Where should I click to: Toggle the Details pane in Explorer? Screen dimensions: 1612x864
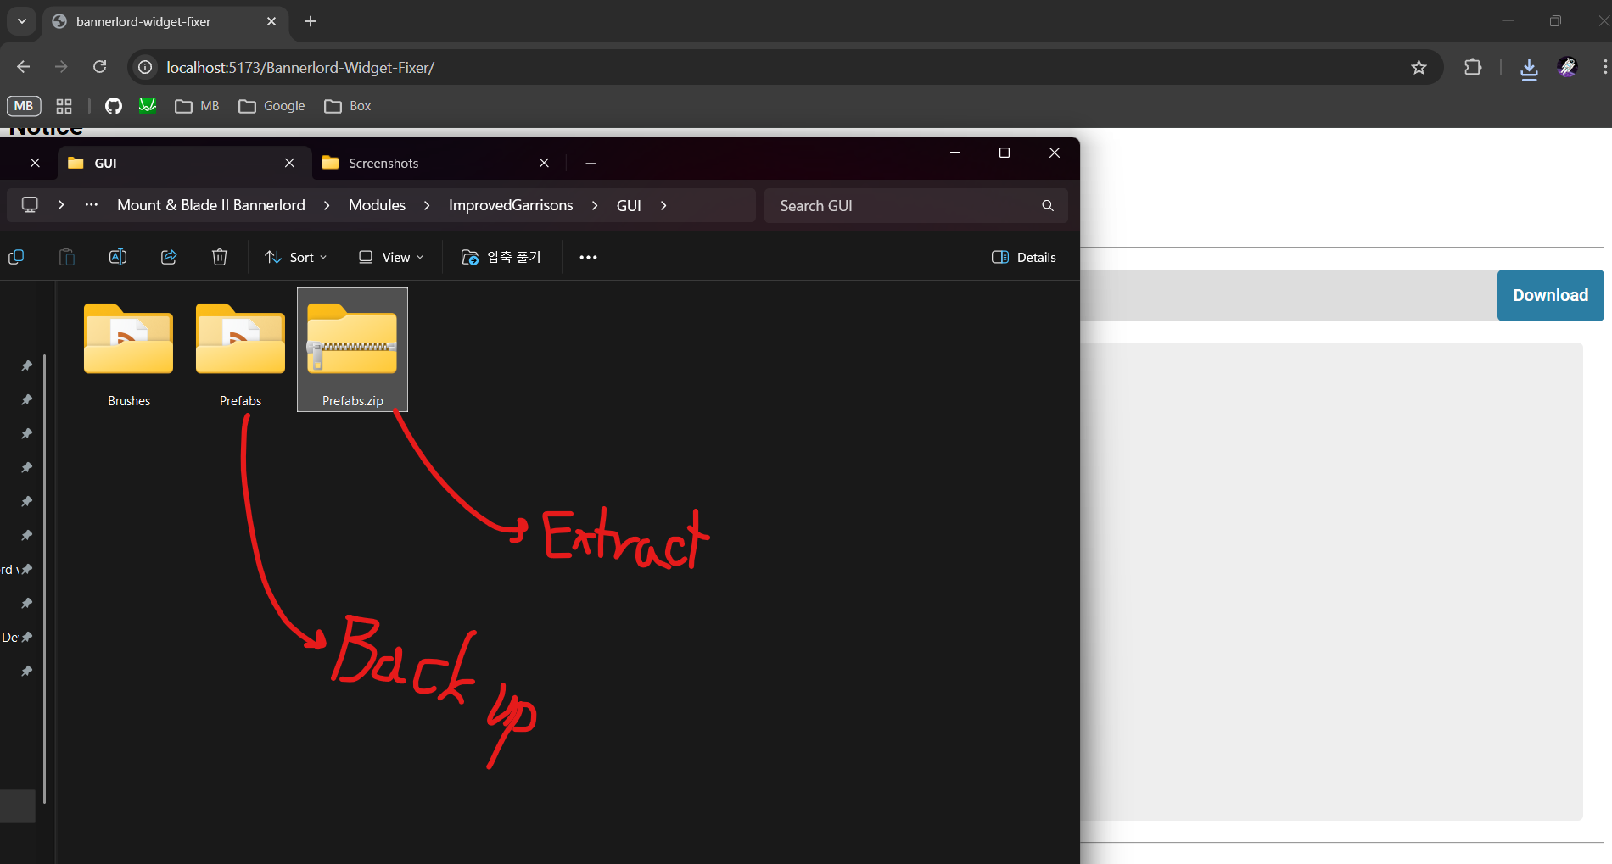1024,257
